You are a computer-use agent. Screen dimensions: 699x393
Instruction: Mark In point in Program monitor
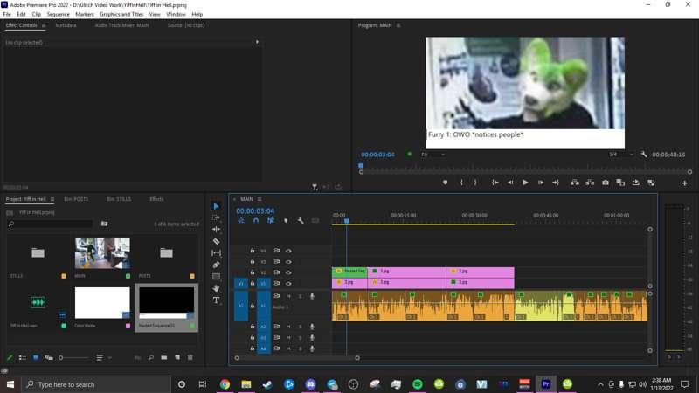pyautogui.click(x=461, y=183)
